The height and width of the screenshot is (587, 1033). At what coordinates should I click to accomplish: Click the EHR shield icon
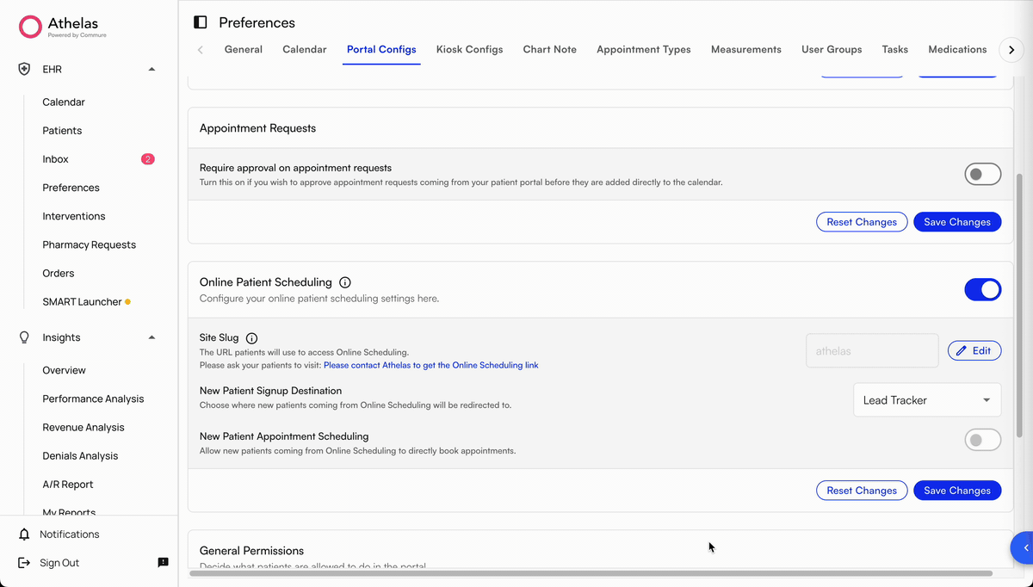[x=24, y=69]
